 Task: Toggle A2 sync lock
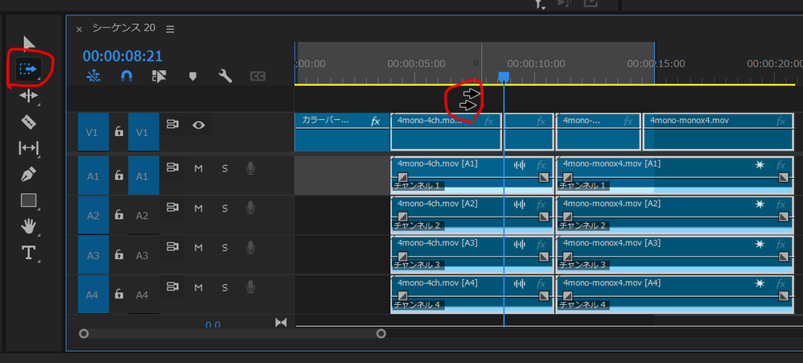[x=172, y=208]
